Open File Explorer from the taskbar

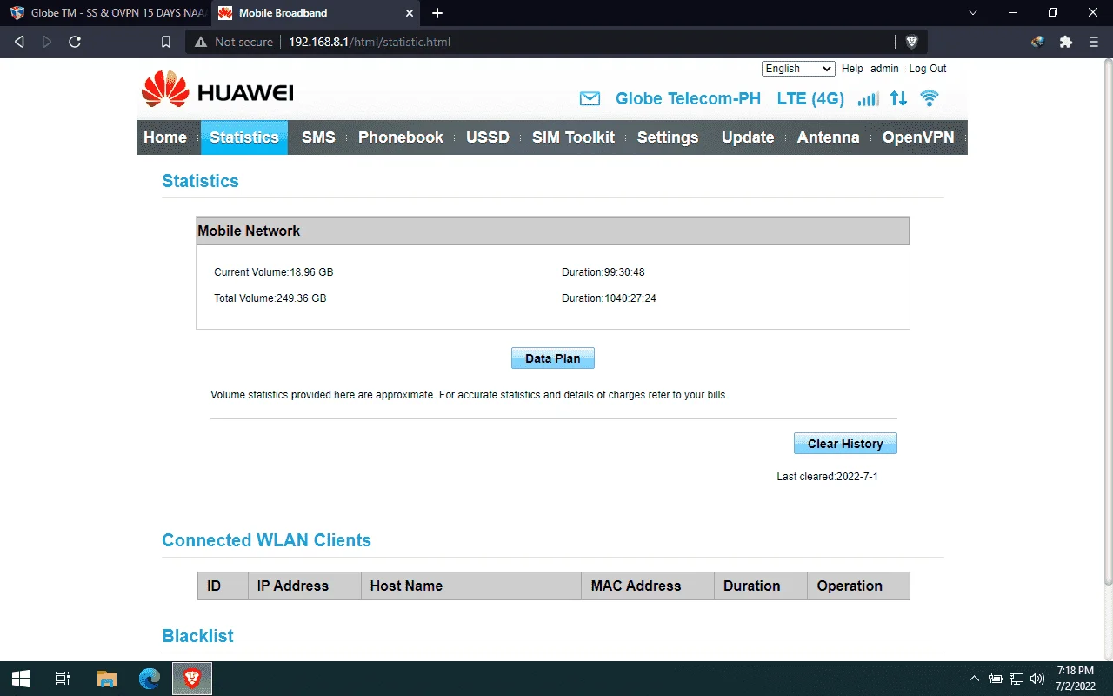107,679
